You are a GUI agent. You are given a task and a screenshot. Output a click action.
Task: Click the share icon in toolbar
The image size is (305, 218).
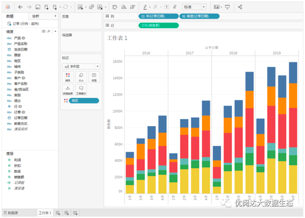click(x=240, y=7)
